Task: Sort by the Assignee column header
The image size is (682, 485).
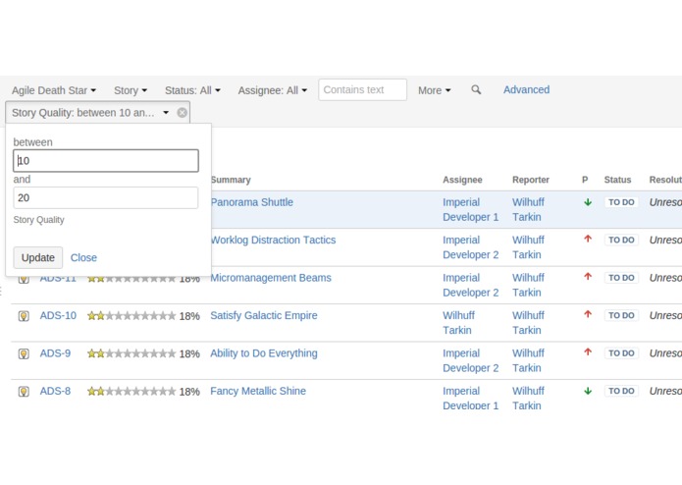Action: click(462, 180)
